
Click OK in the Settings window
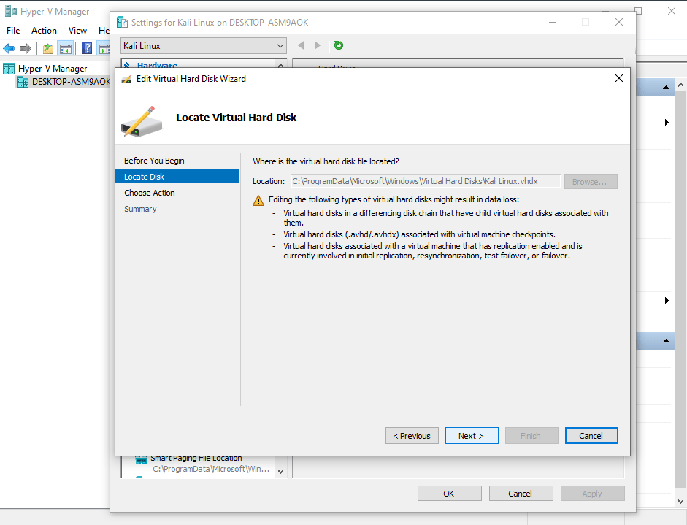tap(450, 494)
